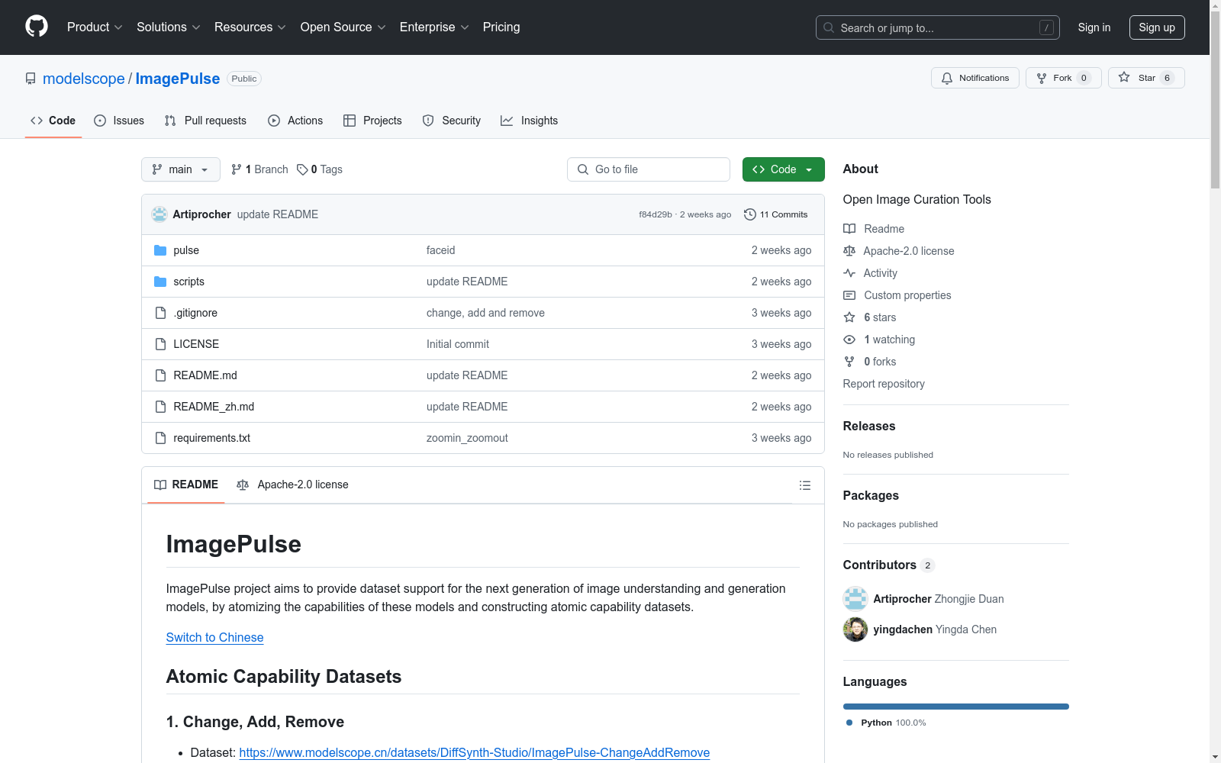Click the commit history clock icon
This screenshot has width=1221, height=763.
pos(750,214)
